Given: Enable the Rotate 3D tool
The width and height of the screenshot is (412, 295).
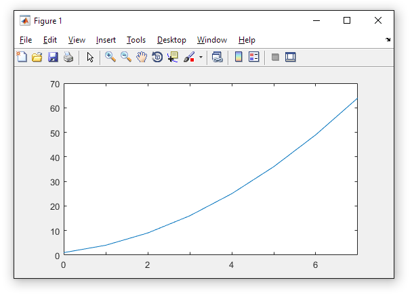Looking at the screenshot, I should (x=157, y=57).
